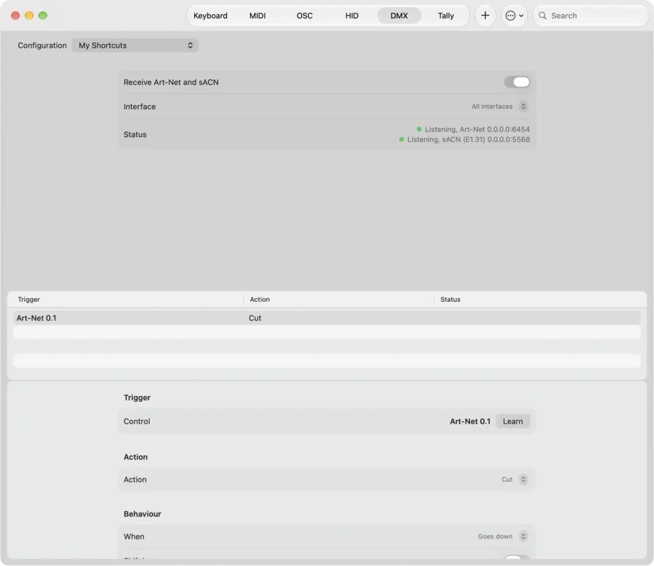Screen dimensions: 654x566
Task: Open the Configuration My Shortcuts dropdown
Action: coord(135,45)
